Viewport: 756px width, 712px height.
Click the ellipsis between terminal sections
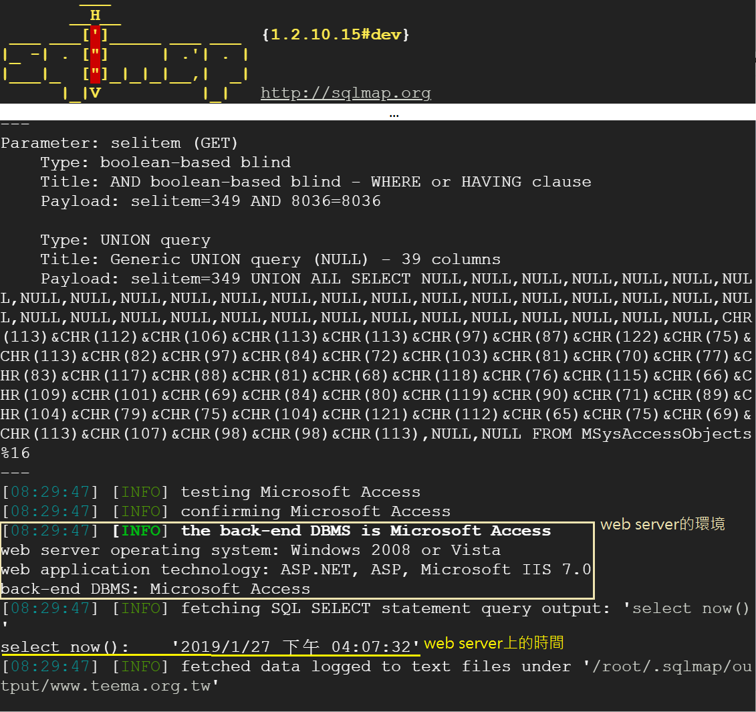pyautogui.click(x=394, y=116)
